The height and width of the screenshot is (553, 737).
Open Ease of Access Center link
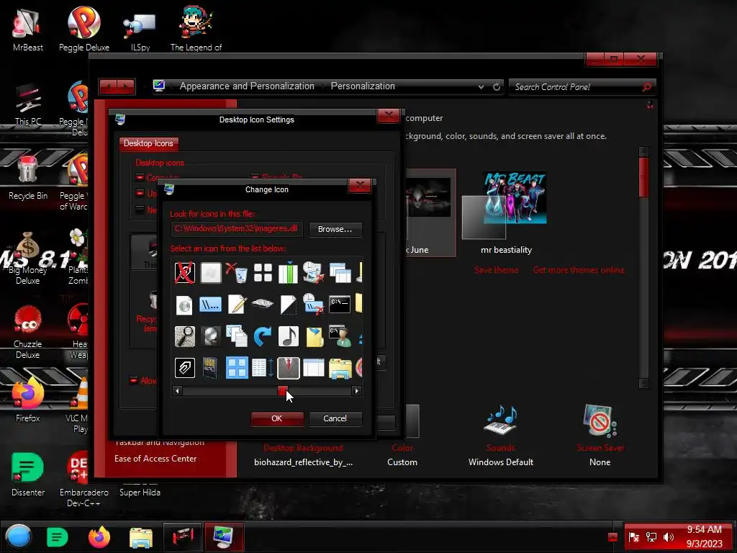tap(155, 459)
